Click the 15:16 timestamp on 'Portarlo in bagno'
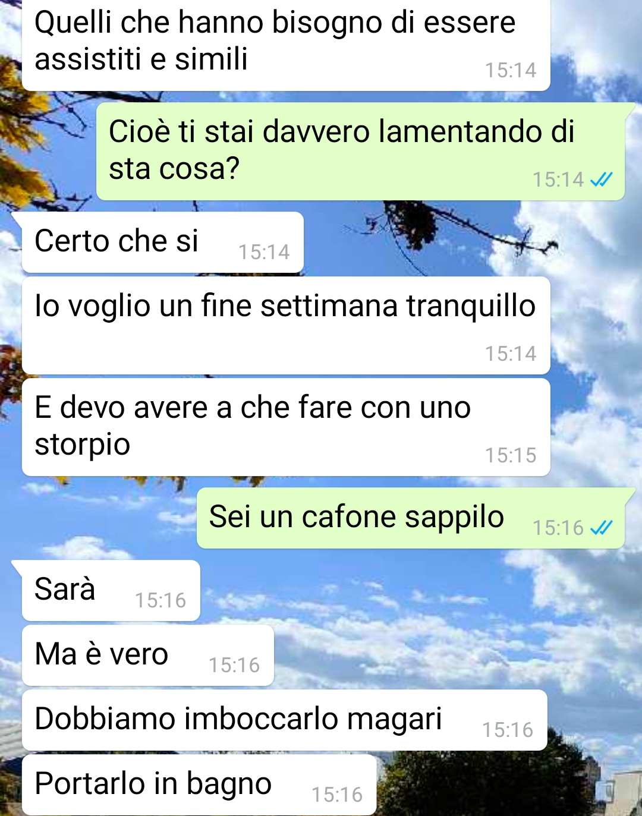 point(337,795)
